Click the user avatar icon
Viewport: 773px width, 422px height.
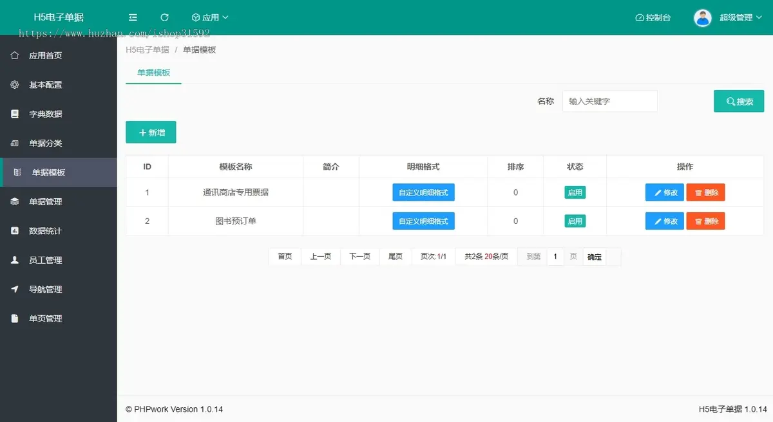pyautogui.click(x=702, y=17)
